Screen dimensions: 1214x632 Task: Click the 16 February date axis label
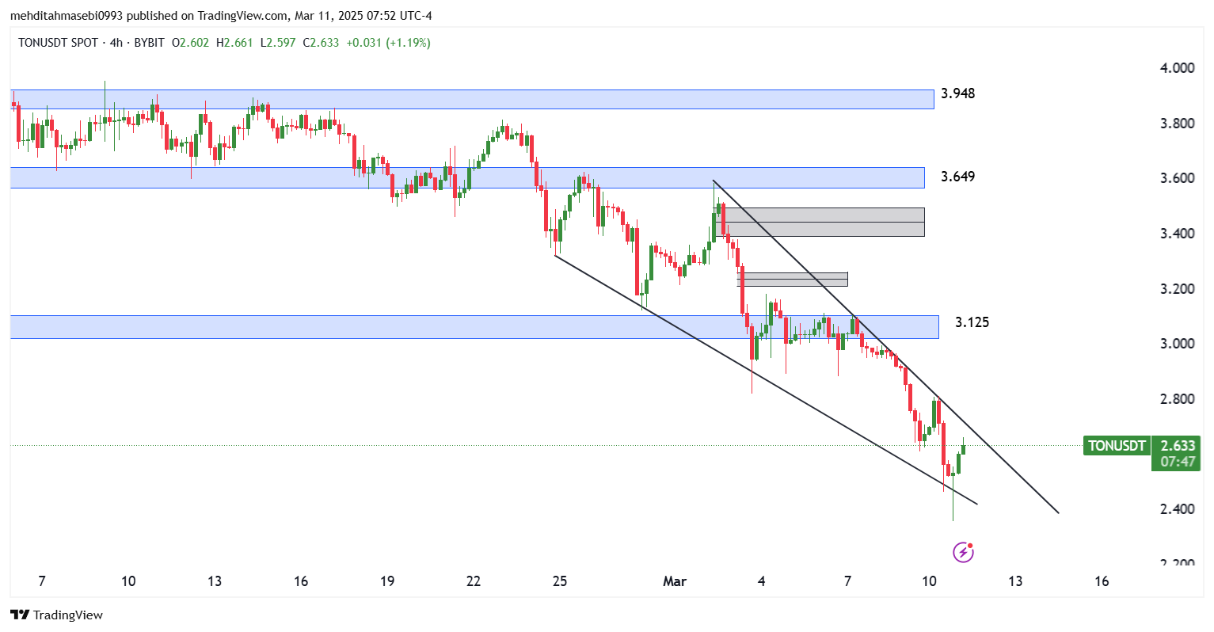click(301, 581)
